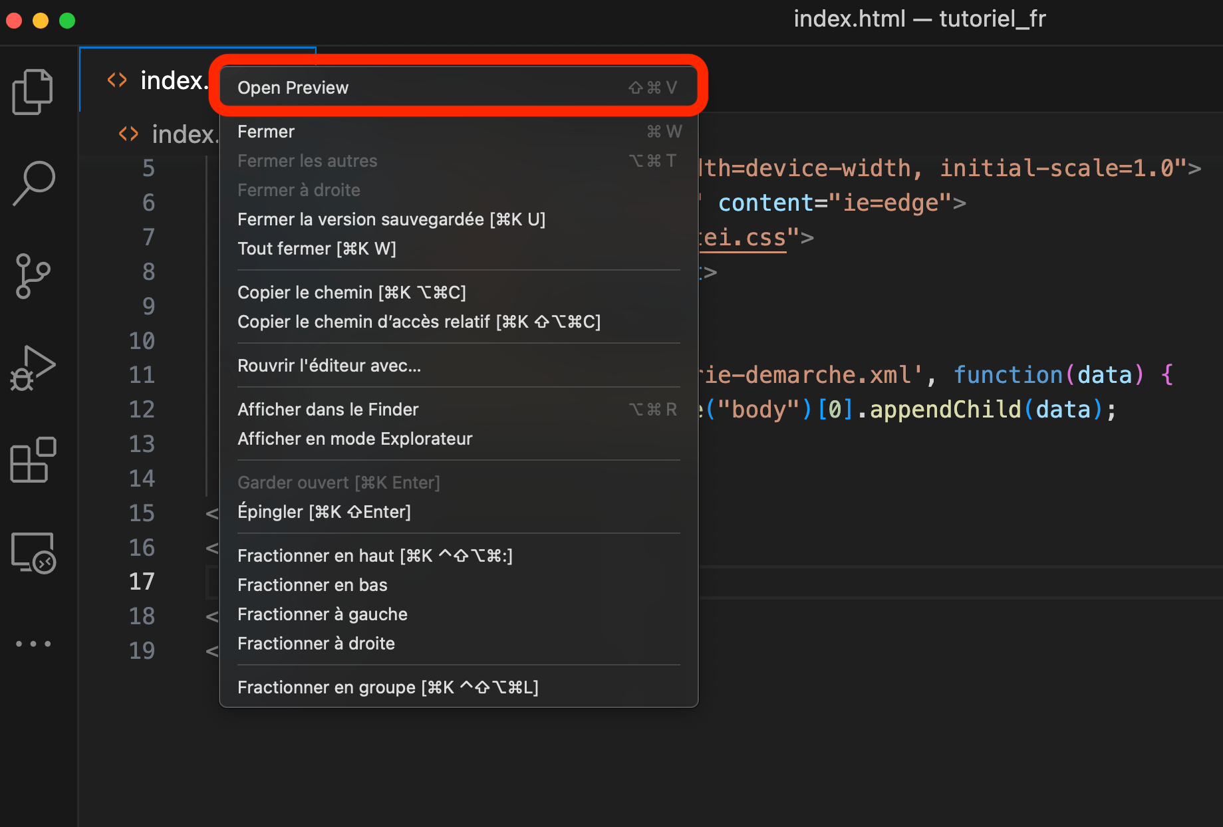The image size is (1223, 827).
Task: Open the Search panel
Action: tap(32, 183)
